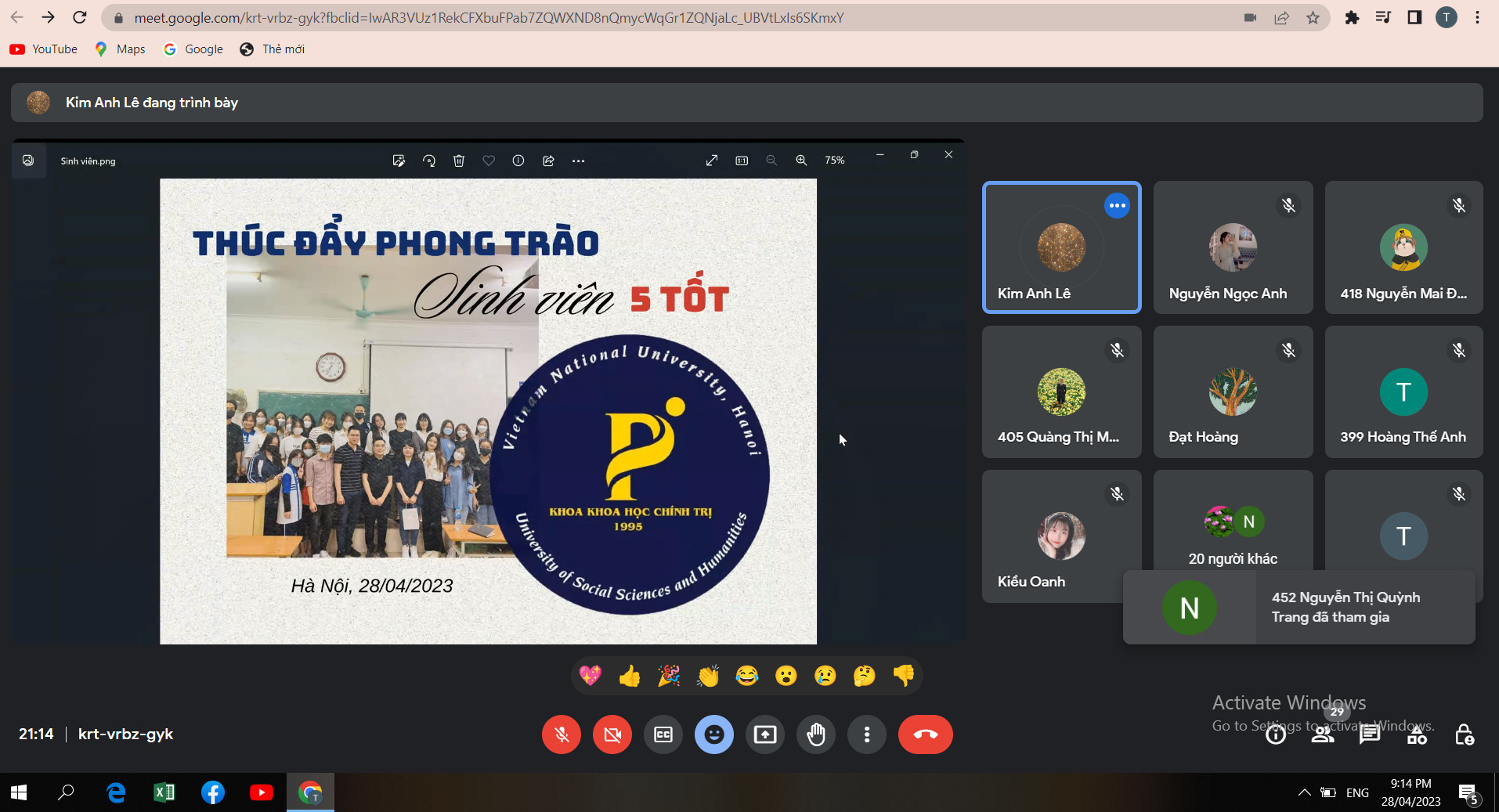Send the crying face reaction

click(825, 675)
